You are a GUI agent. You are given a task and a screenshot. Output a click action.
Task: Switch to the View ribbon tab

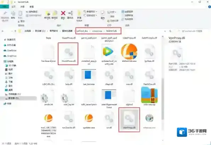pos(32,7)
